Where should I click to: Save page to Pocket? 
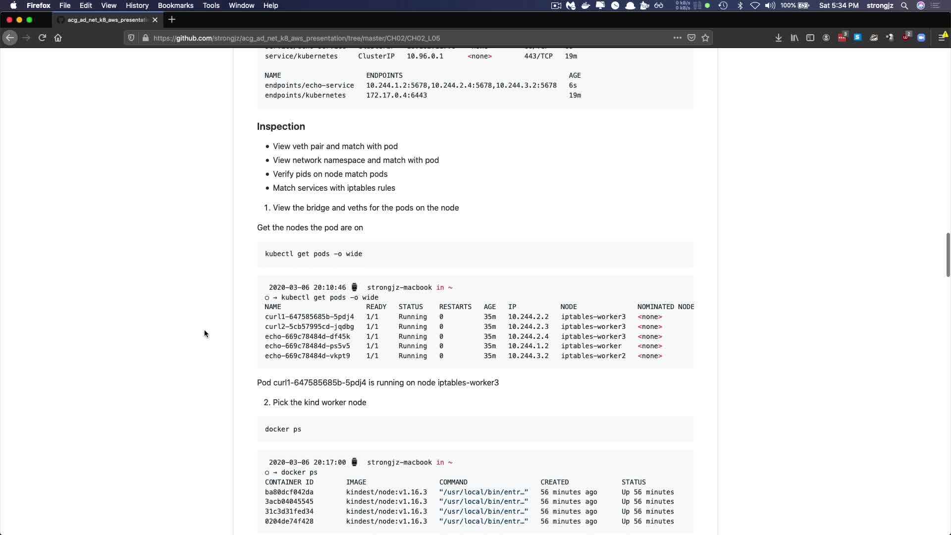[691, 38]
